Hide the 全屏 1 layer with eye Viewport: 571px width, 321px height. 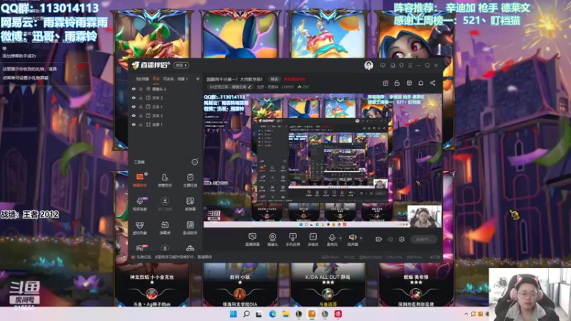(x=133, y=124)
